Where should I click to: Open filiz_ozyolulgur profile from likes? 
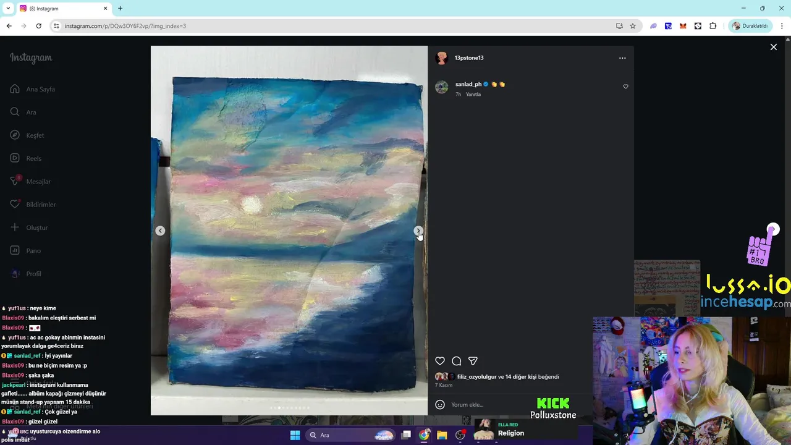(476, 376)
